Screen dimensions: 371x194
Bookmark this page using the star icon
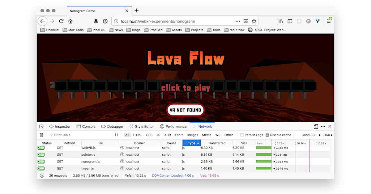point(254,21)
